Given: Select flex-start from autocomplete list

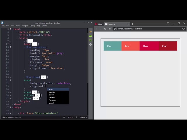Looking at the screenshot, I should 58,100.
